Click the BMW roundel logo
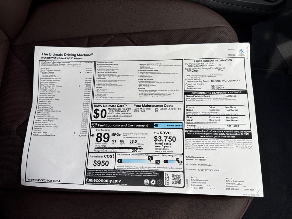Screen dimensions: 292x219 coord(241,50)
